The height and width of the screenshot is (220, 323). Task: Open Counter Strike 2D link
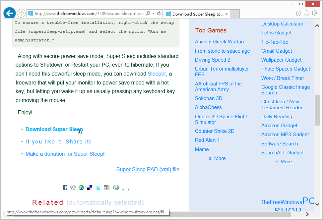(x=215, y=131)
